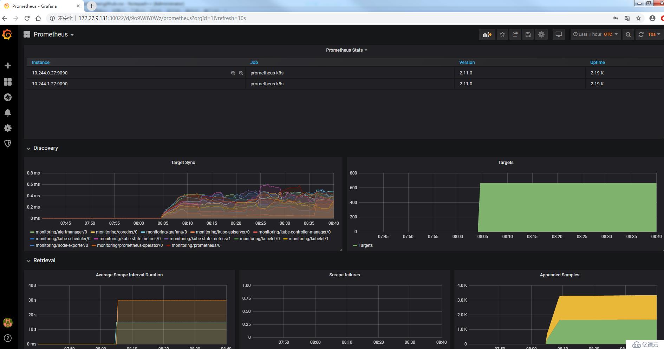
Task: Open the Prometheus Stats panel menu
Action: (x=346, y=50)
